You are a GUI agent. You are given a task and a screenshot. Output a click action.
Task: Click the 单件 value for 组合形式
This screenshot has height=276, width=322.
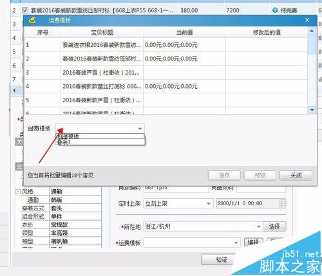[75, 216]
